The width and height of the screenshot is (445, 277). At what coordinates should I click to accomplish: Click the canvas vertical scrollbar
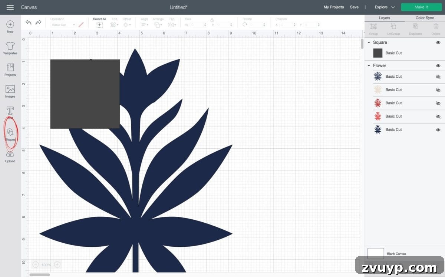tap(362, 44)
